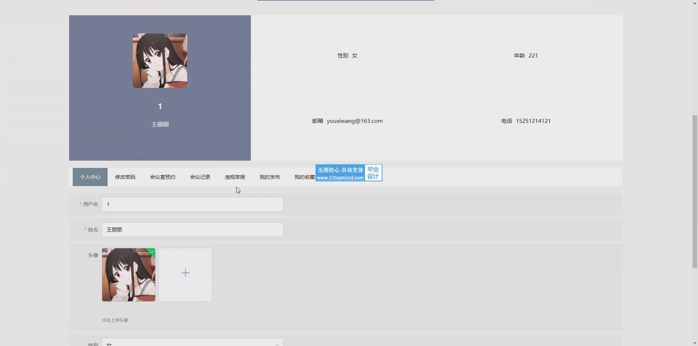Switch to the 个人中心 tab

[x=90, y=177]
